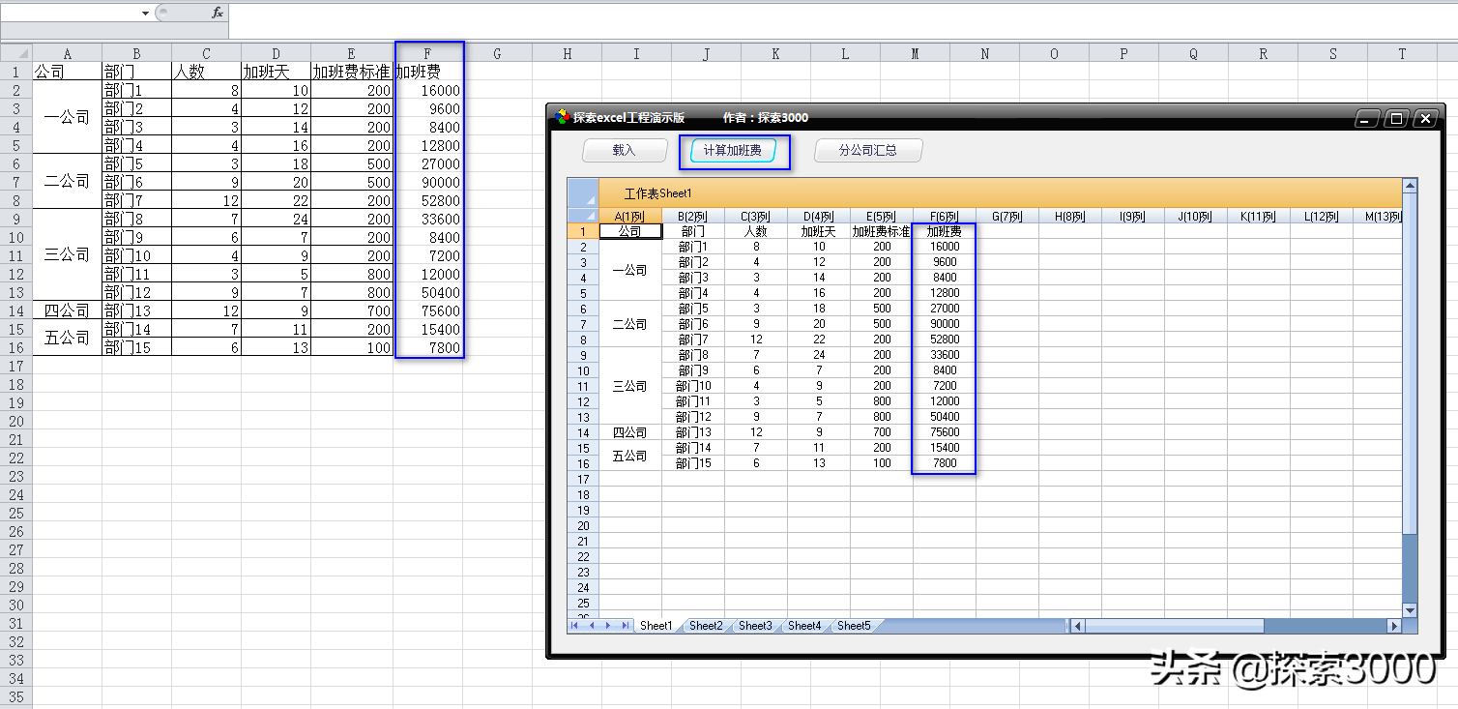Click Excel cell 75600 in column F
The width and height of the screenshot is (1458, 709).
point(427,310)
